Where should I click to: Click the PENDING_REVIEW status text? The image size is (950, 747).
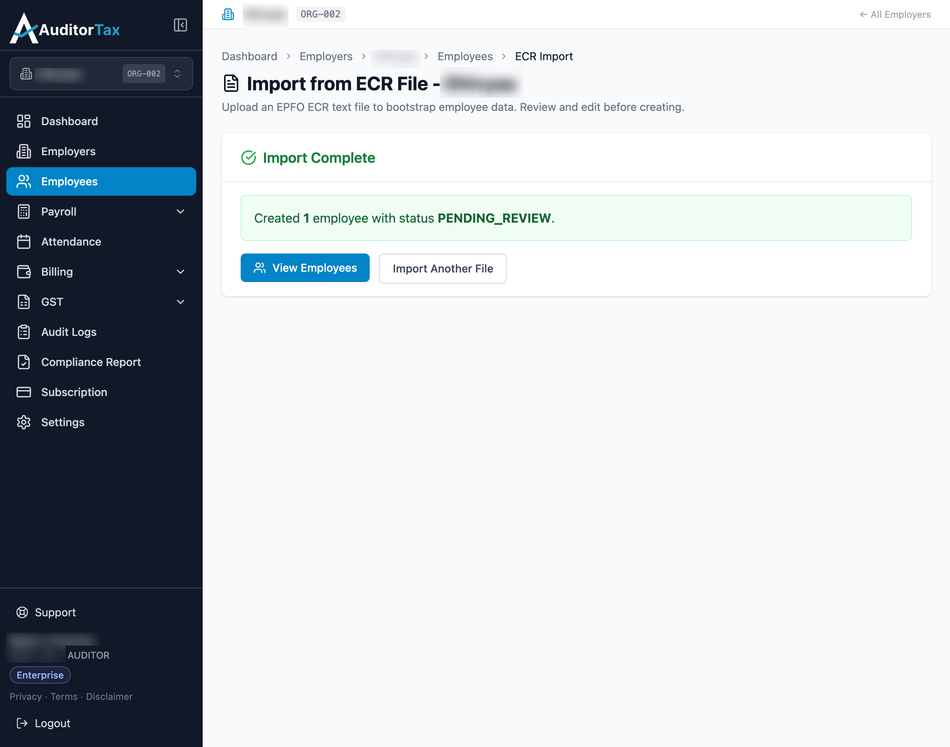pyautogui.click(x=494, y=218)
